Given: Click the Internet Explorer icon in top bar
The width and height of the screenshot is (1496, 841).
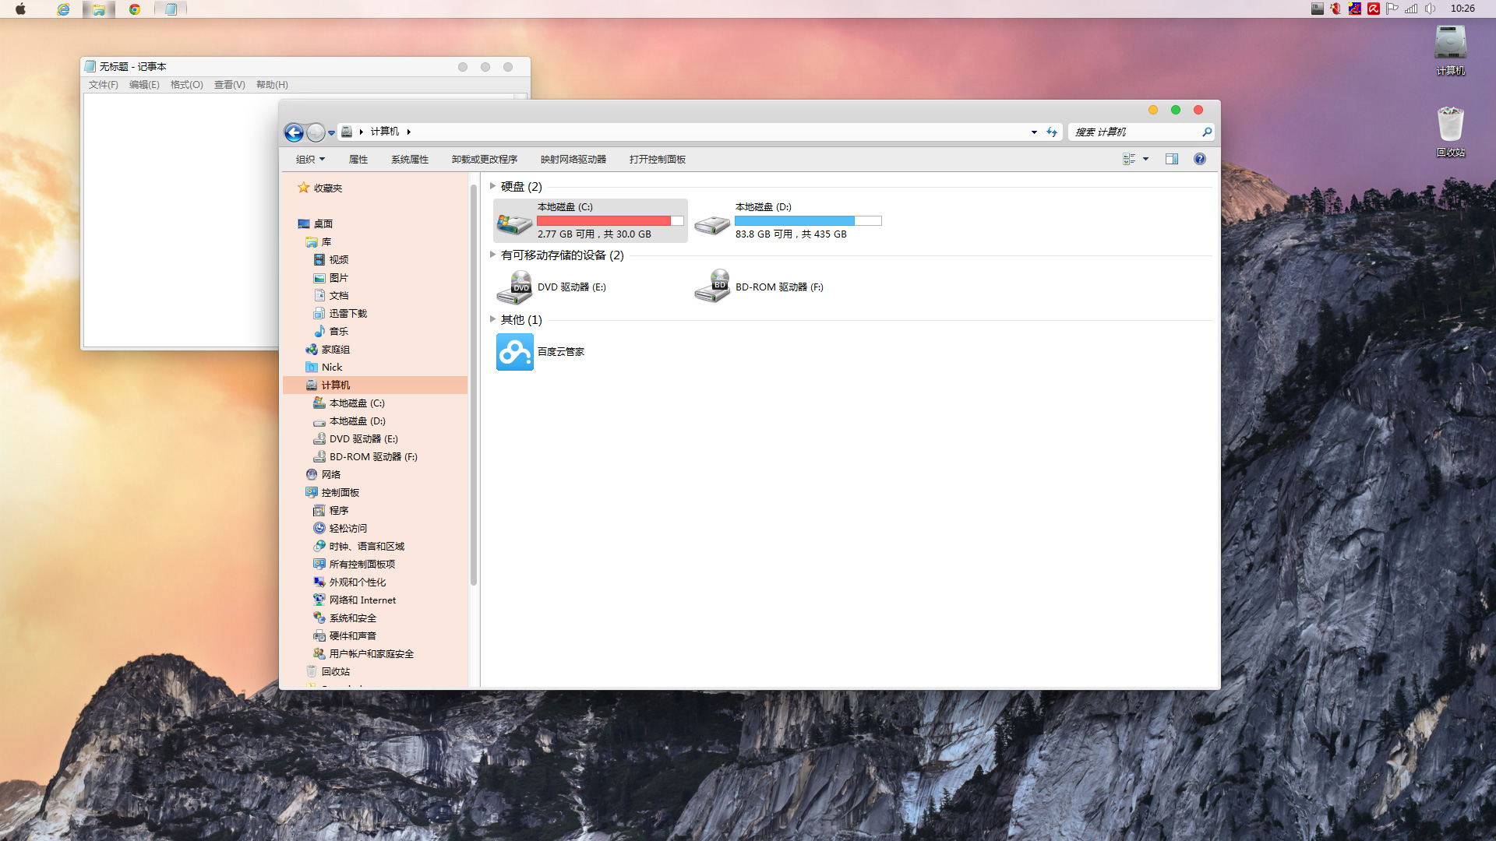Looking at the screenshot, I should click(x=63, y=9).
